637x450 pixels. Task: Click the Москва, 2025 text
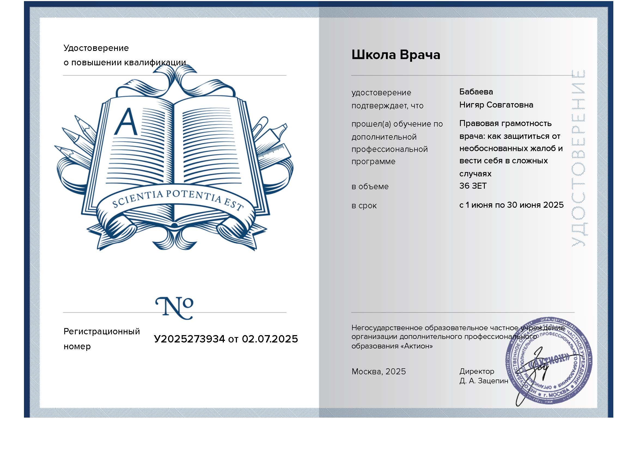379,371
